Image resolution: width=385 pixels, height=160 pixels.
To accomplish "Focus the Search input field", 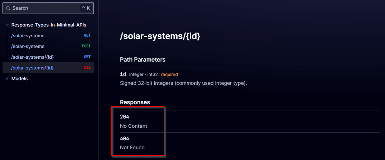I will pyautogui.click(x=48, y=8).
